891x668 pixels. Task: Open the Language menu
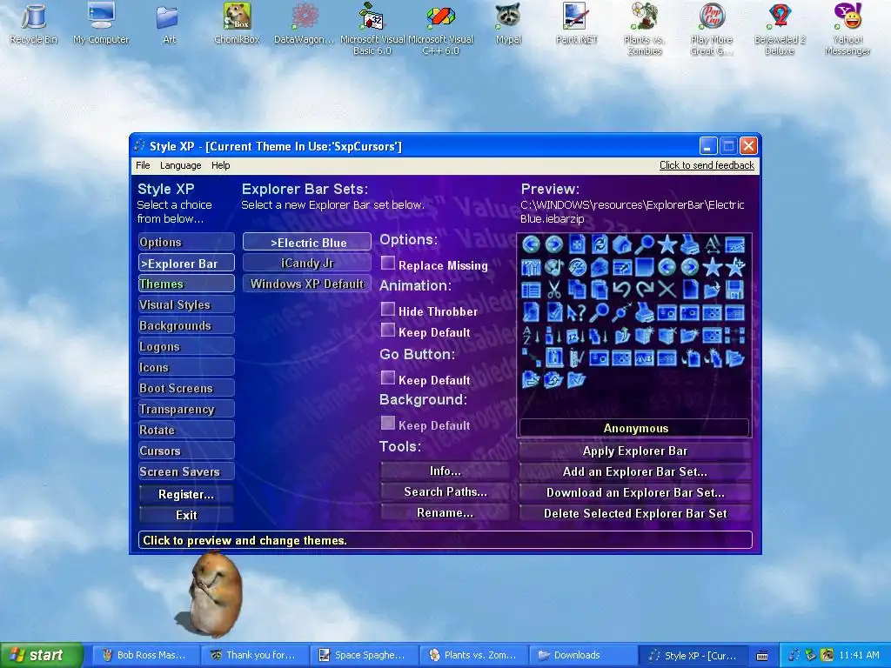180,165
